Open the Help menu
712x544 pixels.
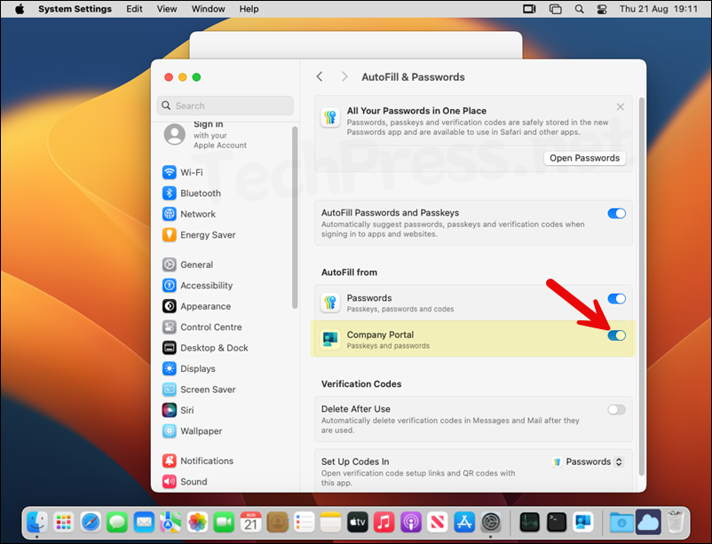(x=249, y=9)
